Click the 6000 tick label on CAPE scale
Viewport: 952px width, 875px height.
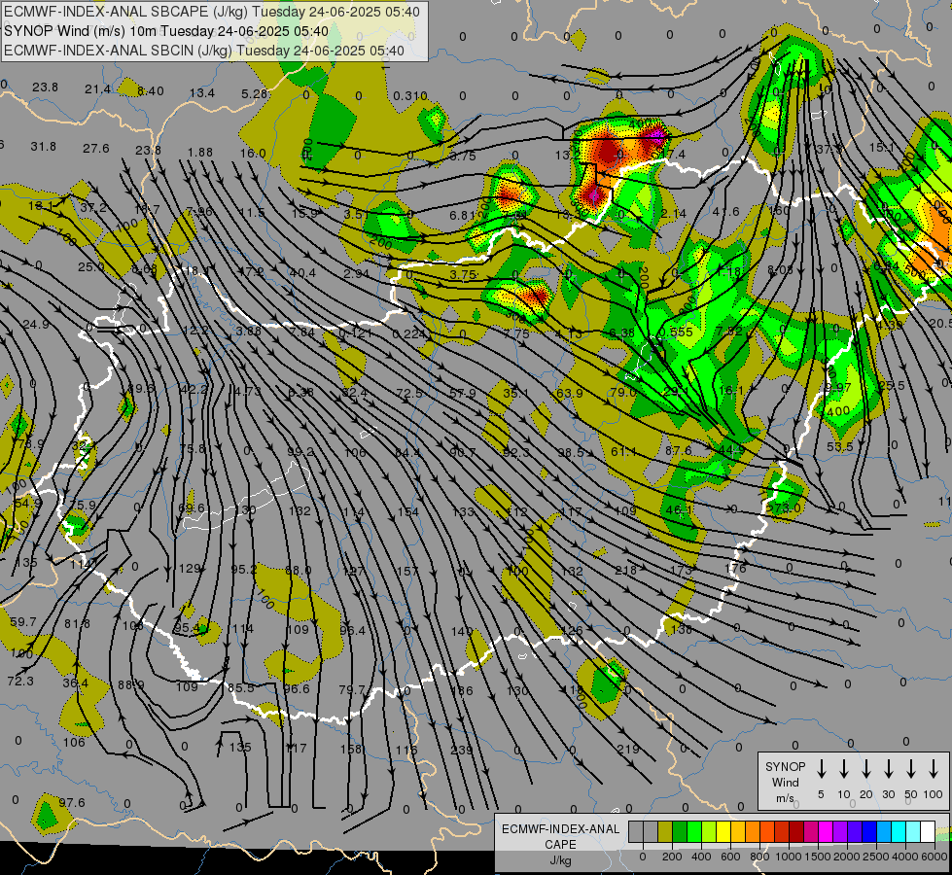pos(934,857)
